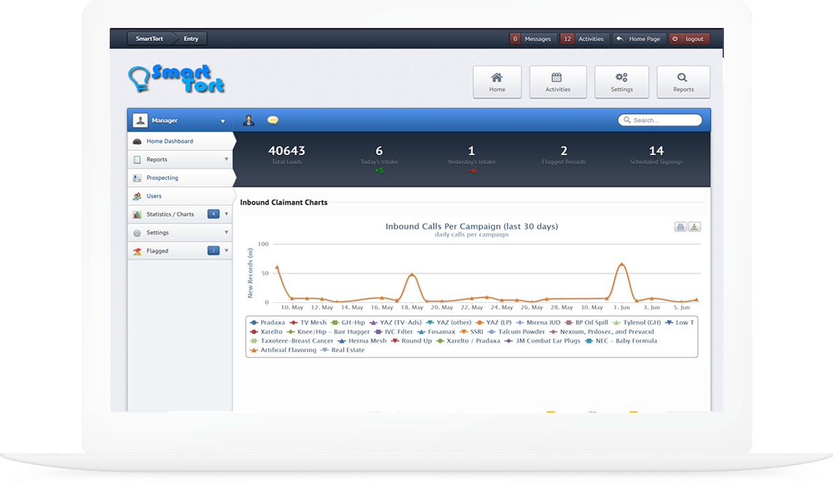Image resolution: width=833 pixels, height=488 pixels.
Task: Toggle the Pradaxa series in legend
Action: click(267, 323)
